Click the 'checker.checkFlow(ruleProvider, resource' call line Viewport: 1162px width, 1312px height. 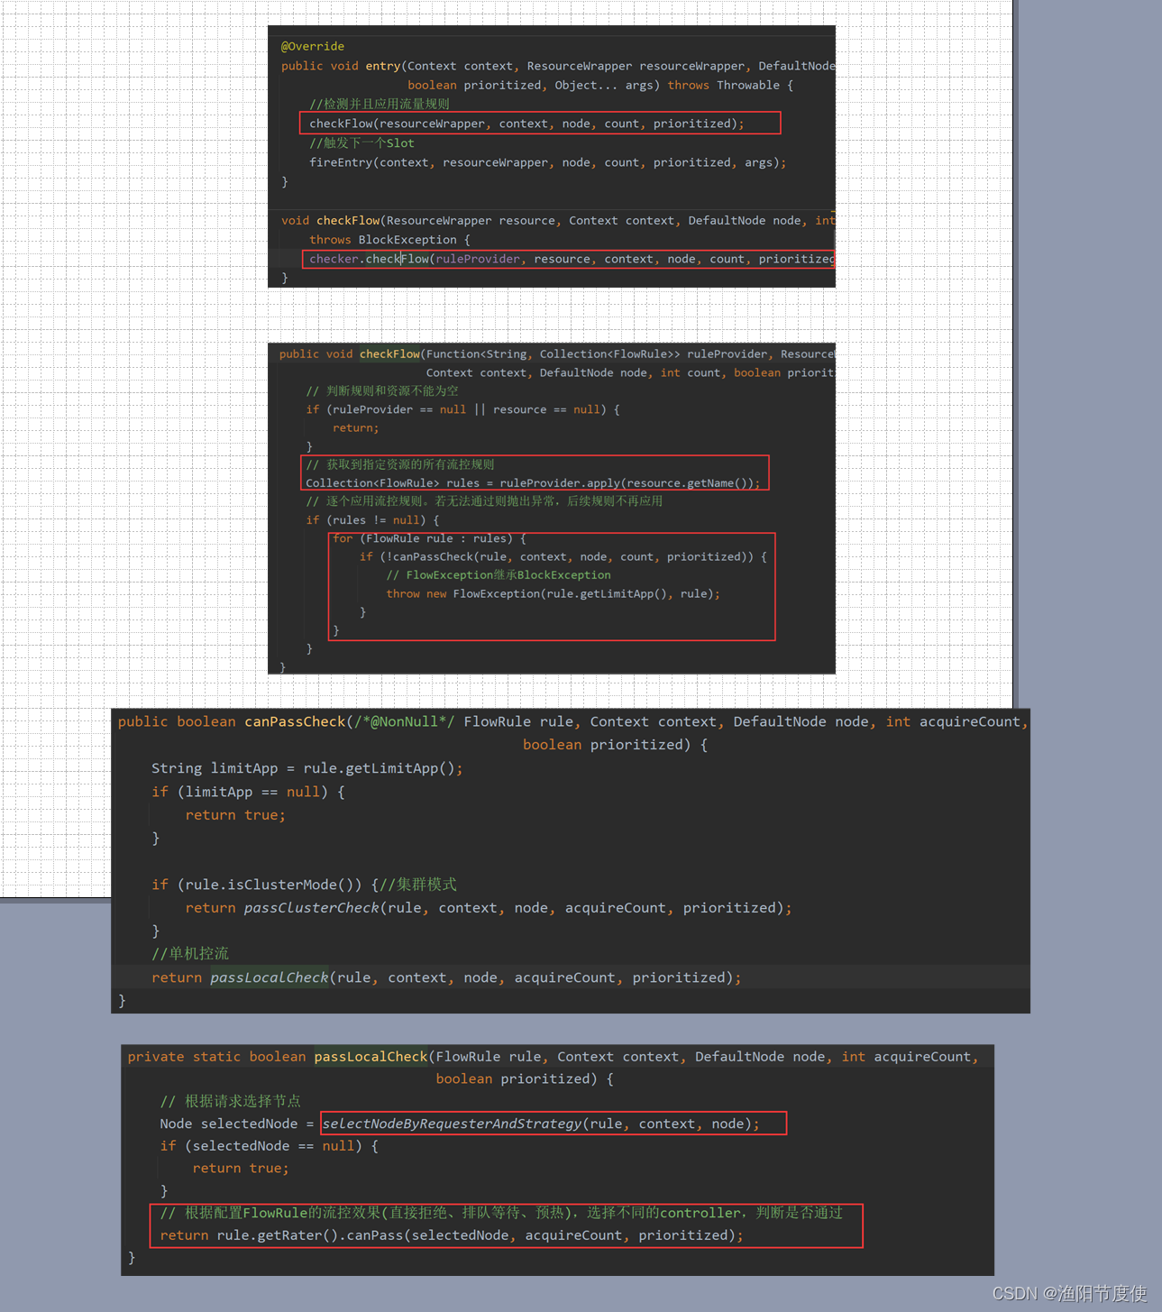[572, 259]
